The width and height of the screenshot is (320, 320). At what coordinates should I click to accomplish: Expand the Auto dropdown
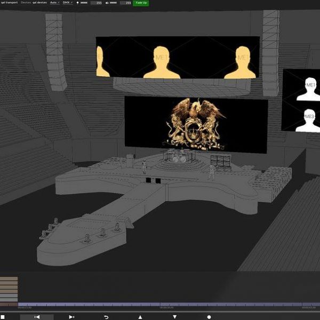click(x=54, y=3)
